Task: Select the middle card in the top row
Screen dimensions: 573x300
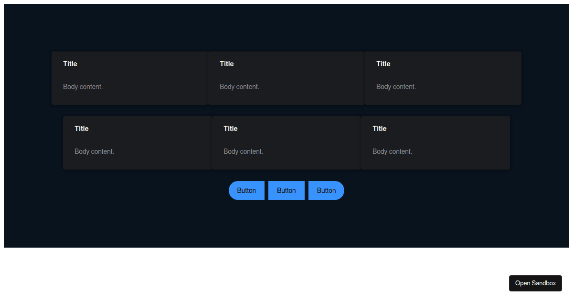Action: pos(286,78)
